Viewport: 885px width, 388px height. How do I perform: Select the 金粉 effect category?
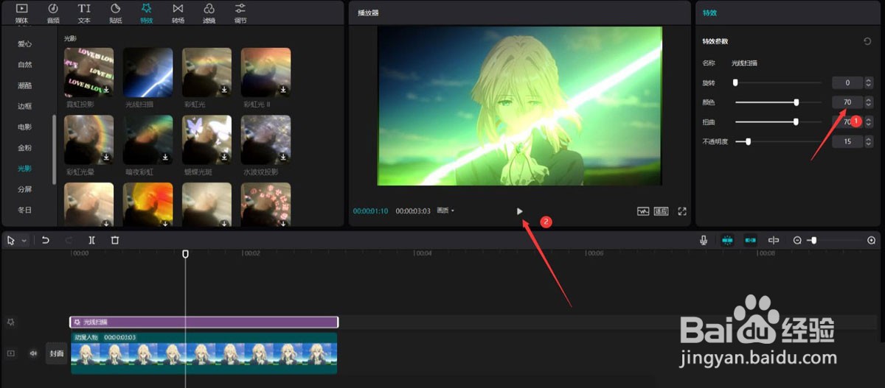coord(25,148)
